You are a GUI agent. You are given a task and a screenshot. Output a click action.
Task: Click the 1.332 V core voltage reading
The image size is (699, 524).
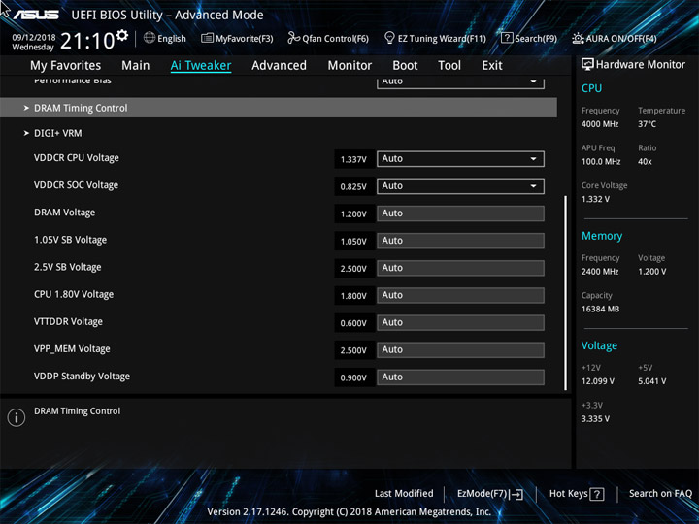coord(595,199)
